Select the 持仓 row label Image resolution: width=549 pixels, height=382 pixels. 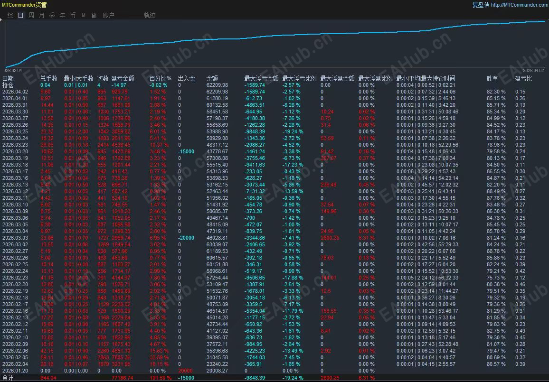(x=8, y=85)
